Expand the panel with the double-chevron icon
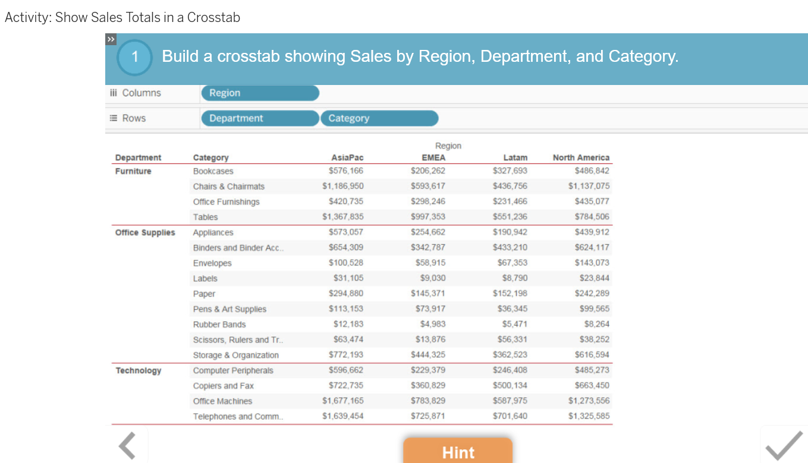 coord(111,39)
